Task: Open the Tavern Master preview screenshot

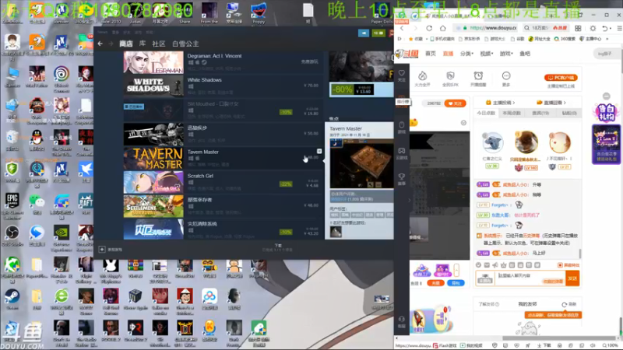Action: tap(361, 163)
